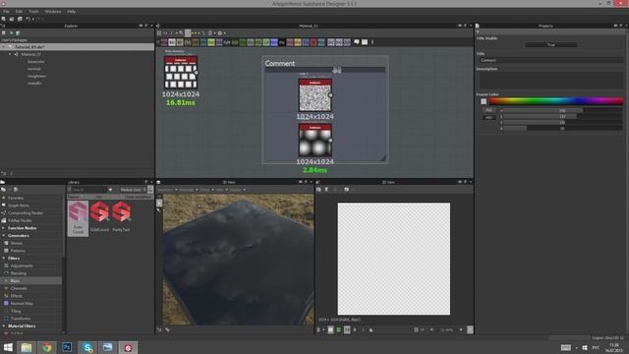Image resolution: width=629 pixels, height=354 pixels.
Task: Collapse the Filters category in Library
Action: pos(4,258)
